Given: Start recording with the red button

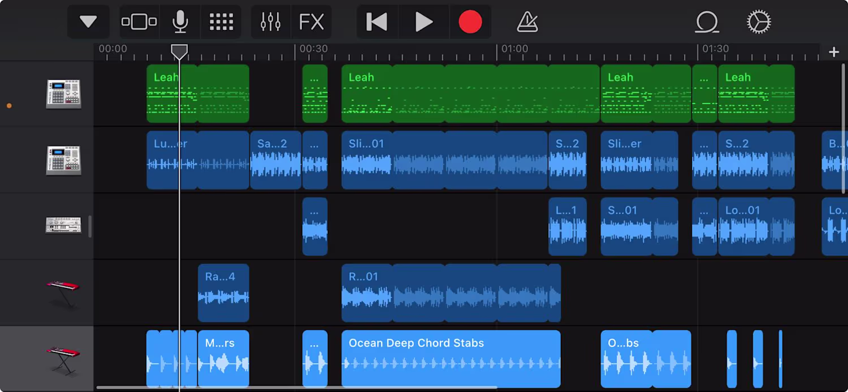Looking at the screenshot, I should pos(470,22).
